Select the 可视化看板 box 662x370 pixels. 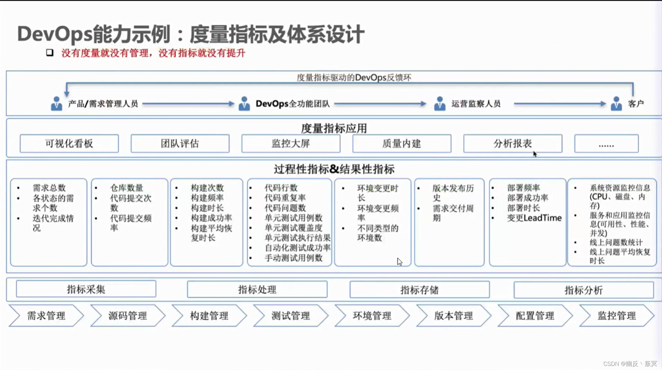[69, 144]
